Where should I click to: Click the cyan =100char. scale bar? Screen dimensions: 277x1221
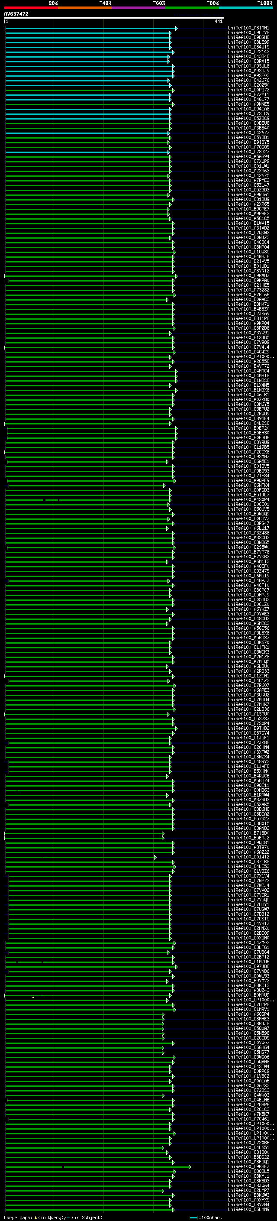pos(193,1218)
